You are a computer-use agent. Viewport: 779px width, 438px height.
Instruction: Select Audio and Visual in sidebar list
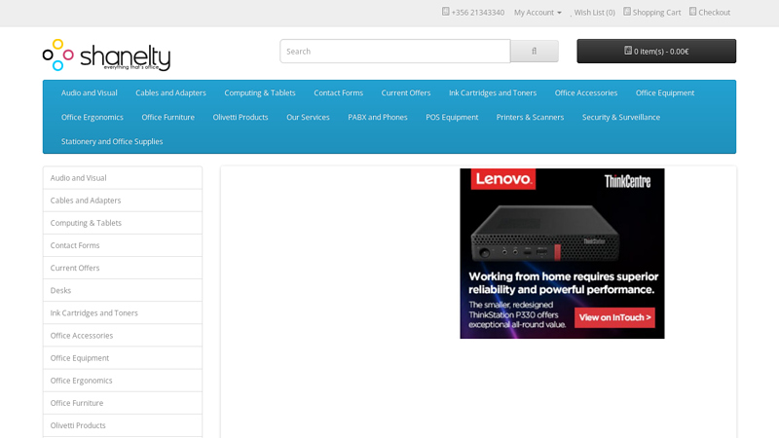(x=123, y=178)
